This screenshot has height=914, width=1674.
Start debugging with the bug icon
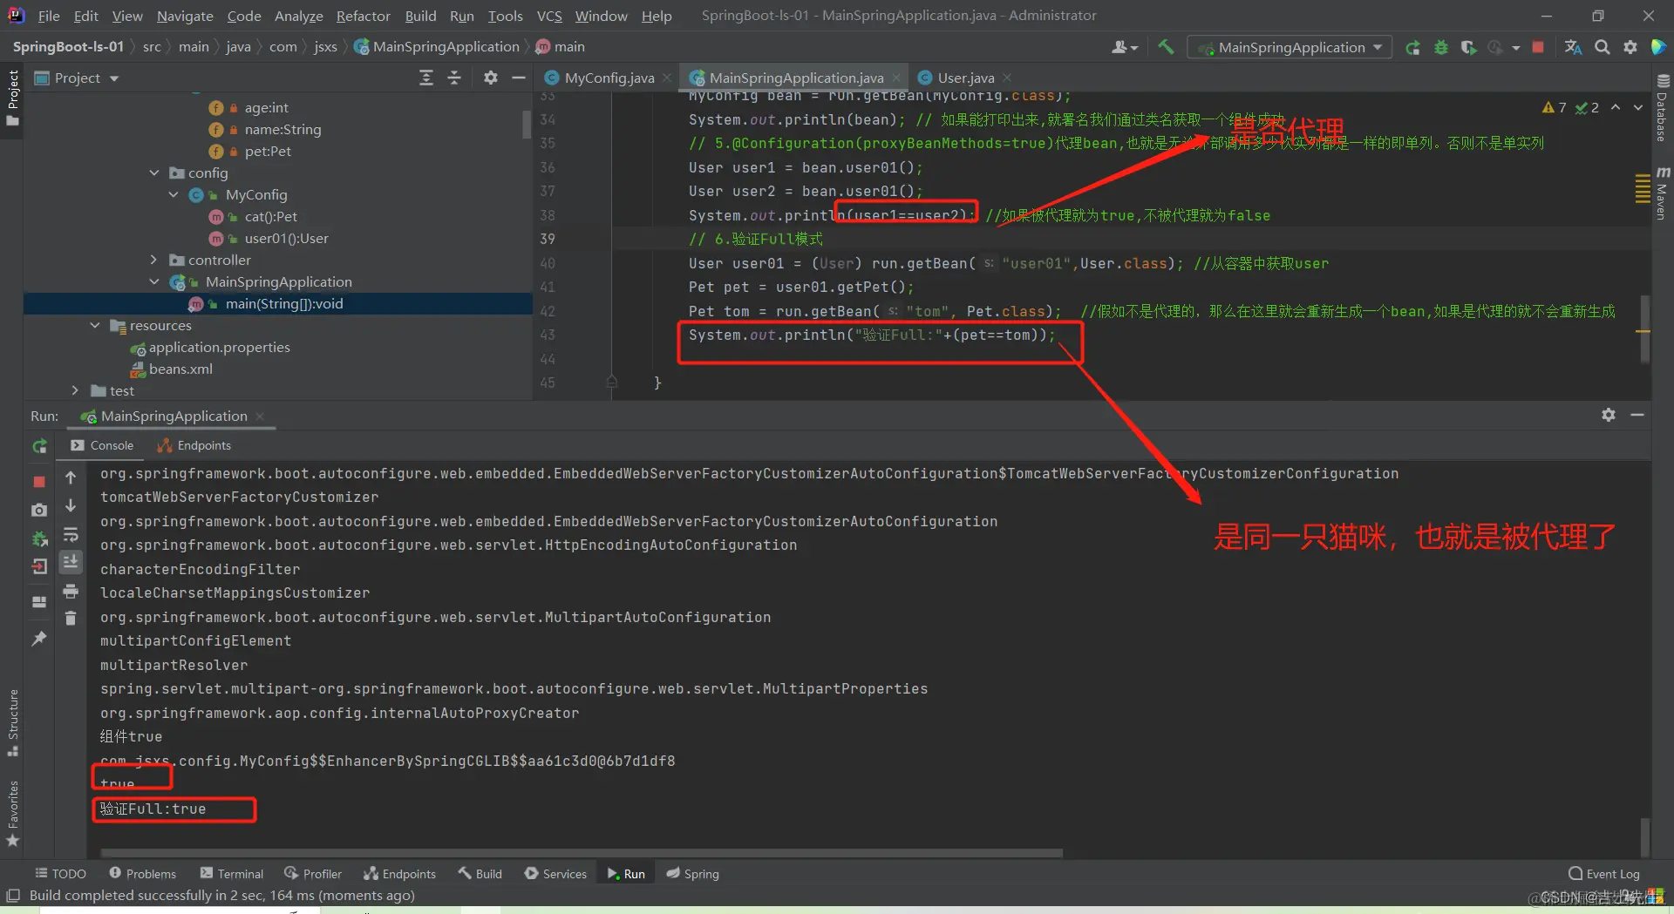point(1440,47)
